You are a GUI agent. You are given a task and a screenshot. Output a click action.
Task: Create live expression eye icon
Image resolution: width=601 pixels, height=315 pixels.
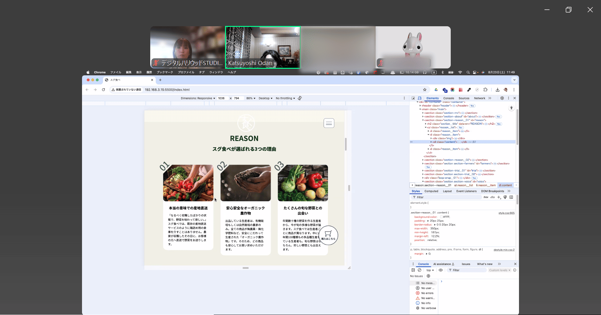coord(441,270)
